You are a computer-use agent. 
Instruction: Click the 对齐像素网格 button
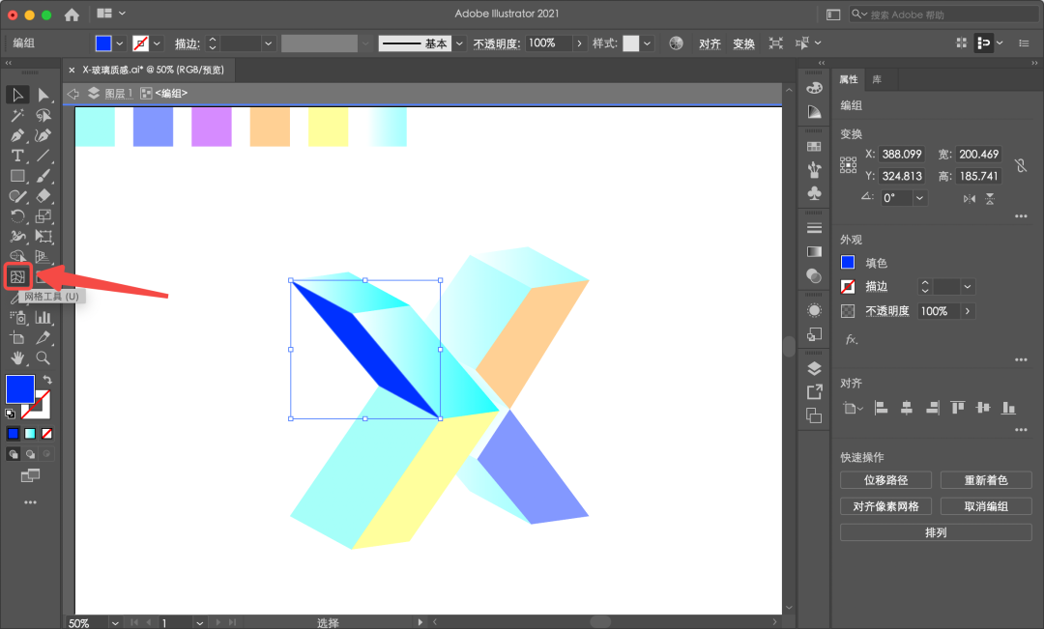[885, 506]
